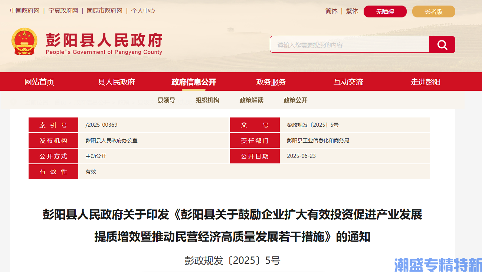
Task: Click the 有效性 label cell
Action: coord(53,172)
